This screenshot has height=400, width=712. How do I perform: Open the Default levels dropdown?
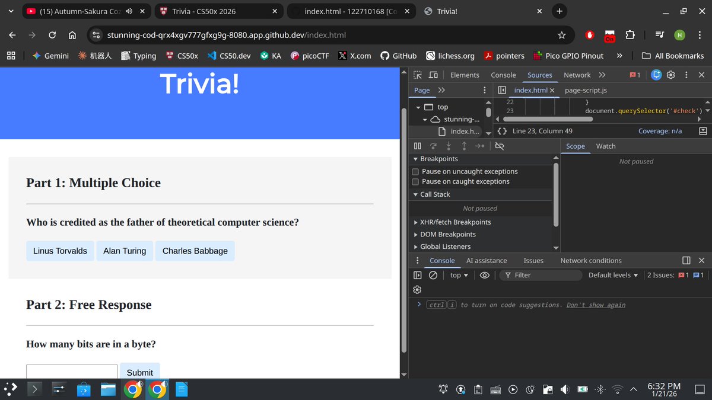tap(613, 275)
